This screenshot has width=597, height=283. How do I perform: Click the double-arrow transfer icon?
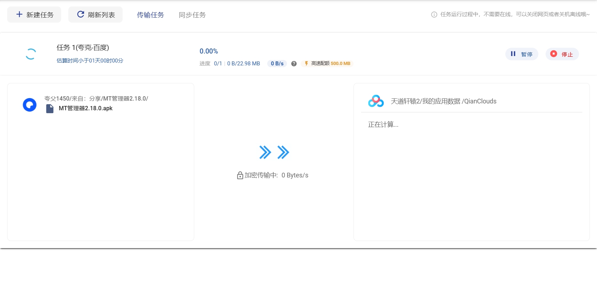point(274,152)
